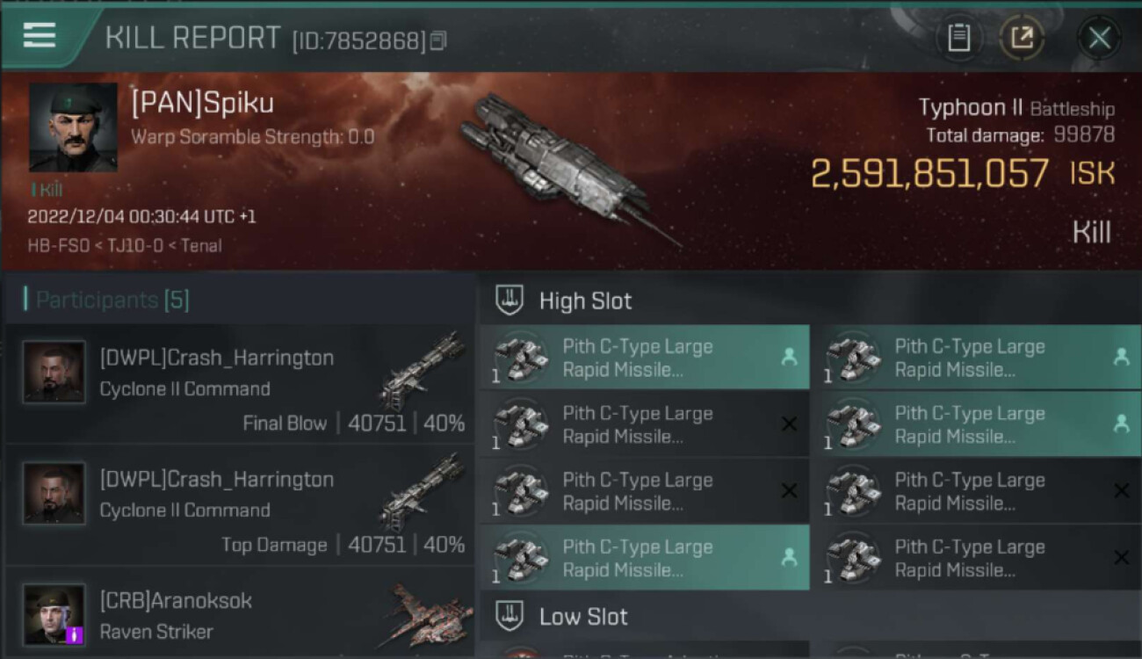Select the Top Damage Crash_Harrington entry
Viewport: 1142px width, 659px height.
(x=239, y=506)
